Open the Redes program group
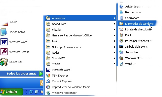This screenshot has width=162, height=97. click(x=80, y=53)
